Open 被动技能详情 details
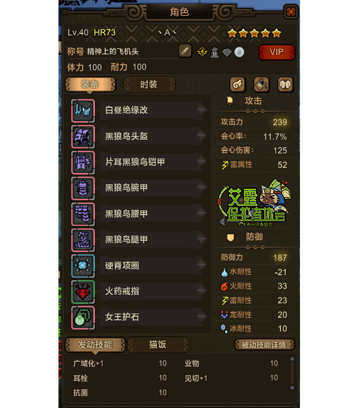 pos(264,345)
